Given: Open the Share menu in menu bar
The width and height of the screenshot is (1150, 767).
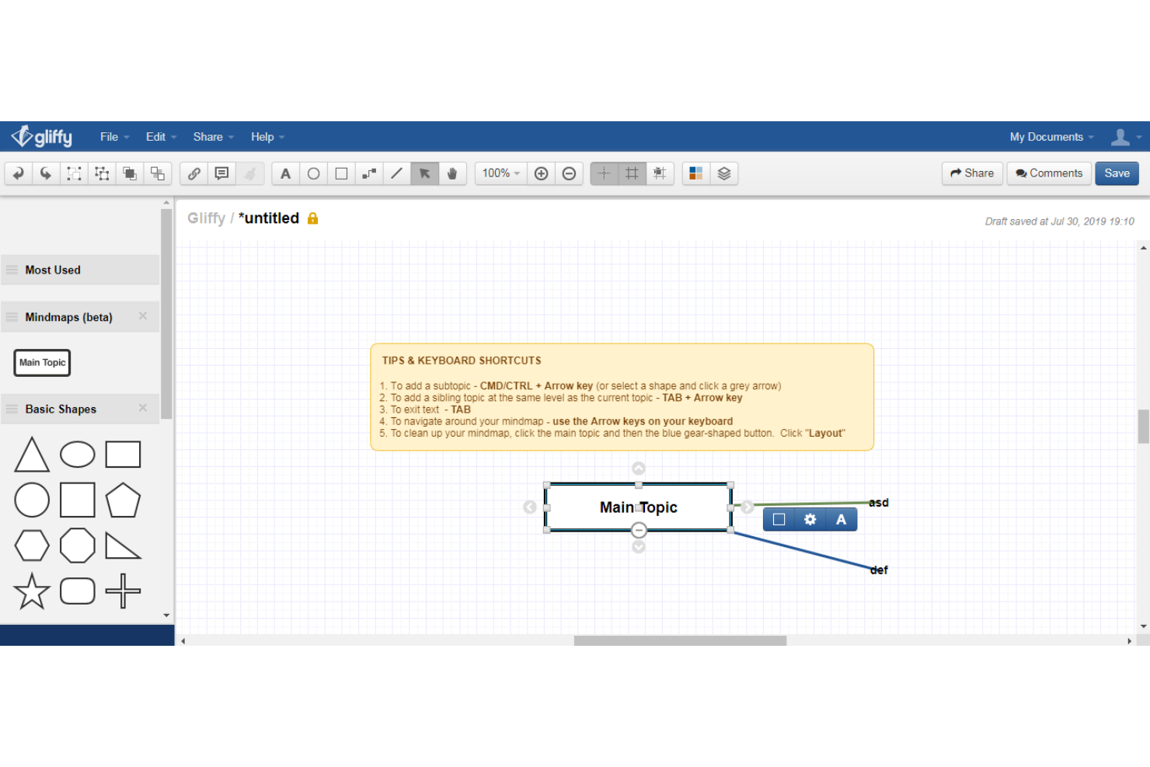Looking at the screenshot, I should [x=213, y=137].
